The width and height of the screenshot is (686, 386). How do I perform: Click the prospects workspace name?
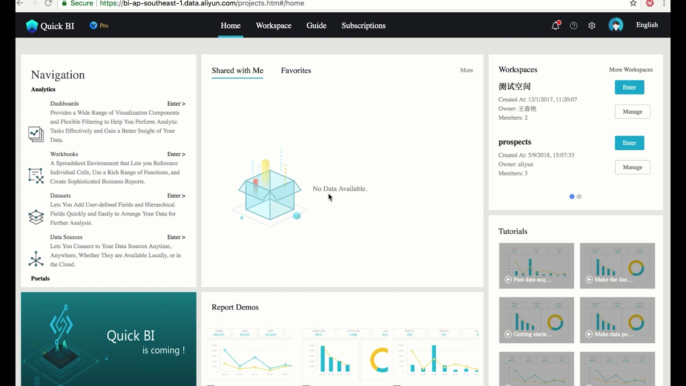[x=515, y=142]
